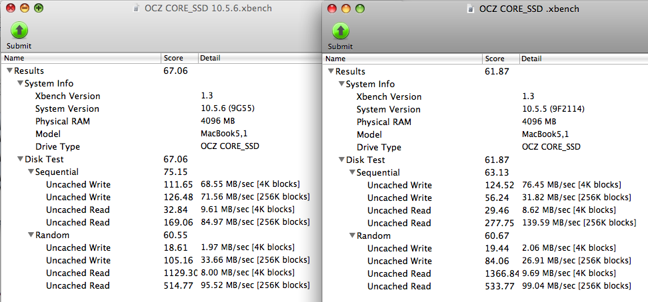Click Results score 61.87 in right window
648x302 pixels.
[x=497, y=71]
